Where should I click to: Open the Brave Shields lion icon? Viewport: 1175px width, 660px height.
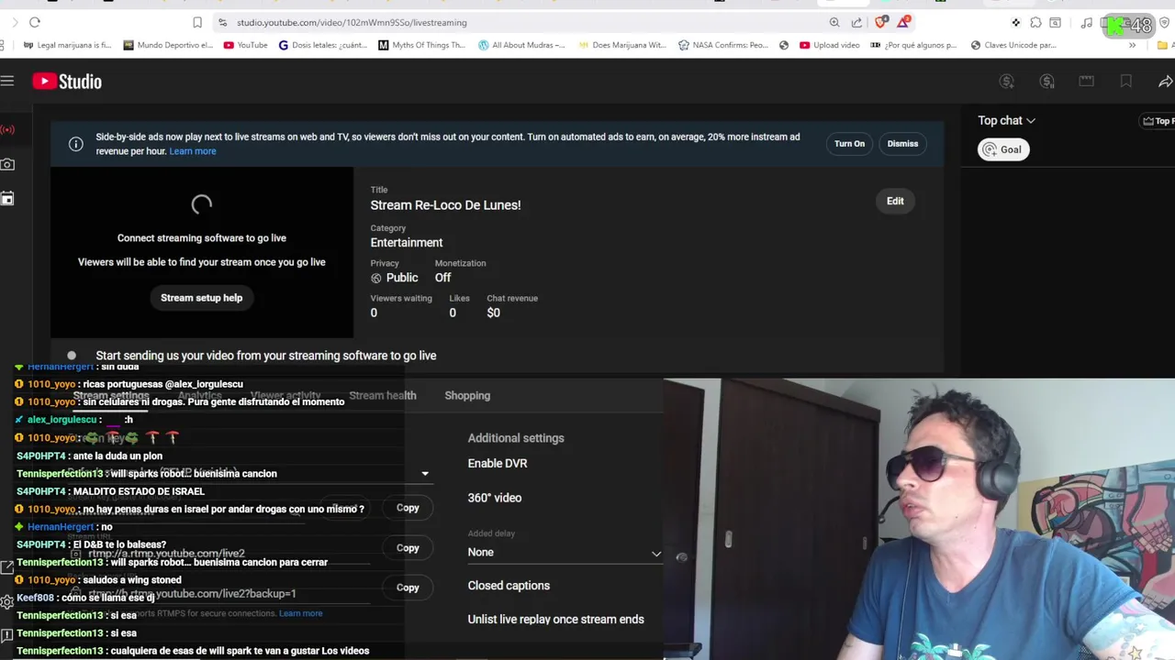coord(881,22)
